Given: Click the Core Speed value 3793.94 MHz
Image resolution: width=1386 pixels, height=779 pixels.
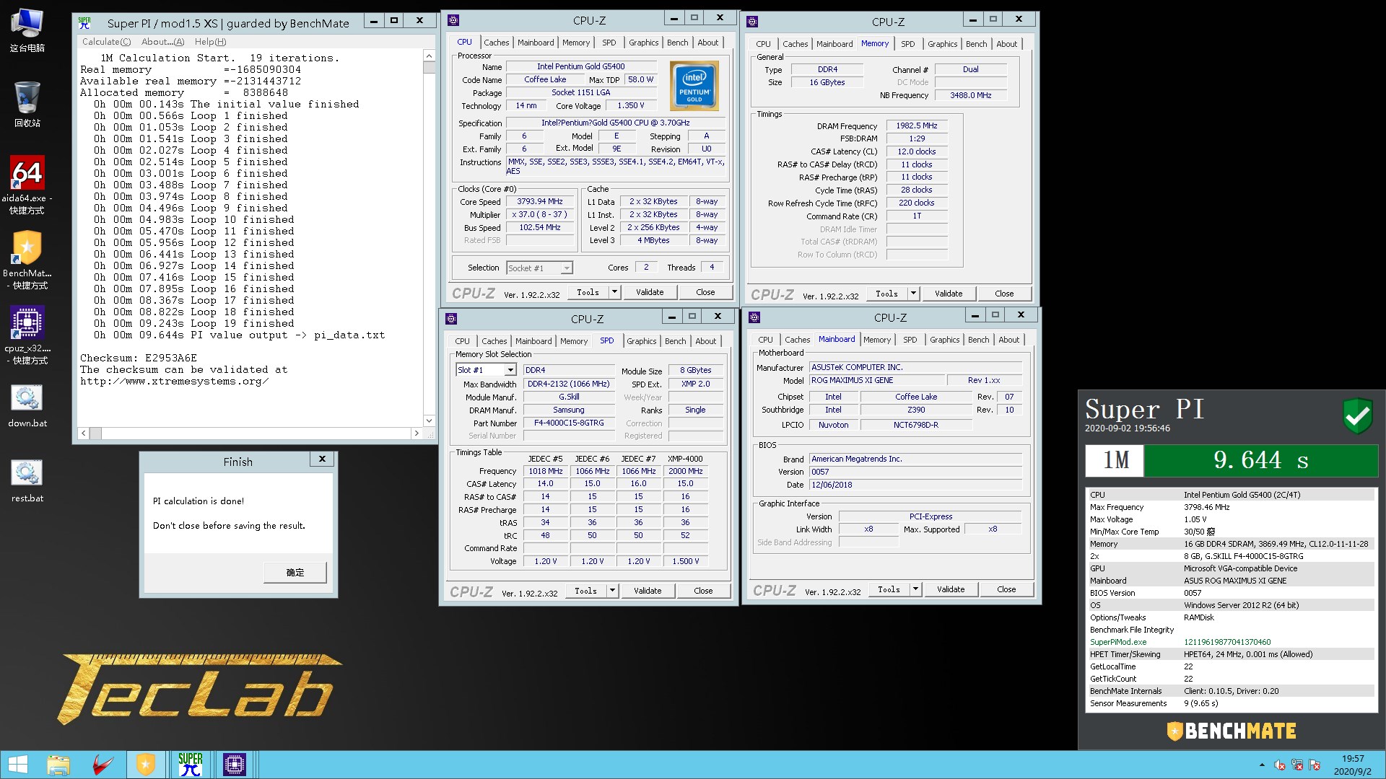Looking at the screenshot, I should pyautogui.click(x=539, y=202).
